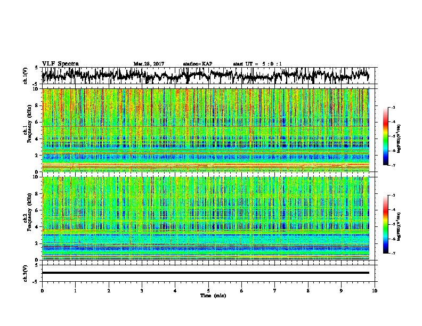Click the ch.1 voltage waveform trace panel

pos(209,76)
